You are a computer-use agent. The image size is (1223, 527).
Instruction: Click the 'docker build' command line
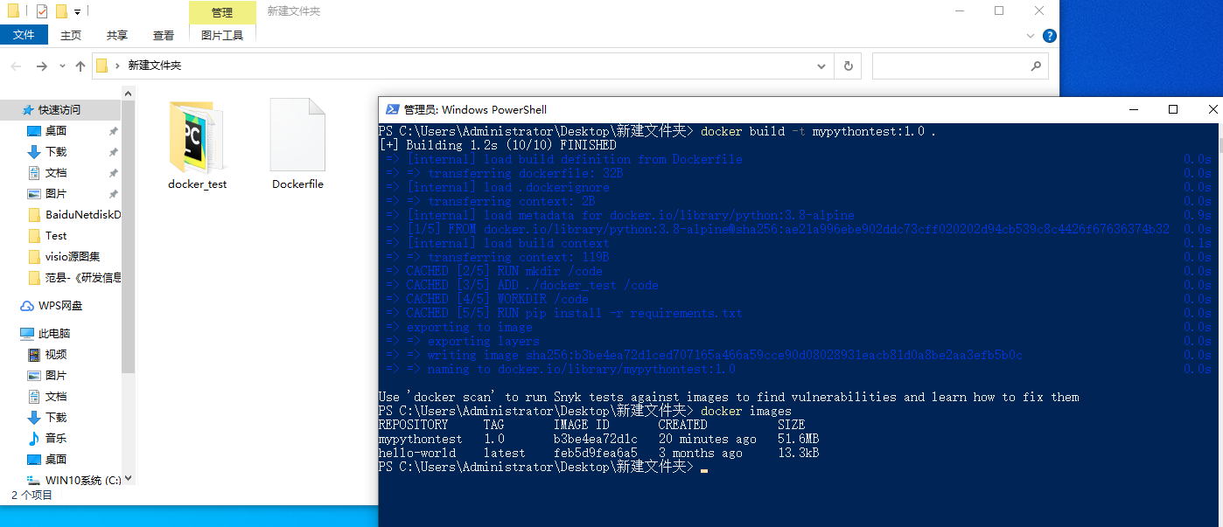click(657, 131)
